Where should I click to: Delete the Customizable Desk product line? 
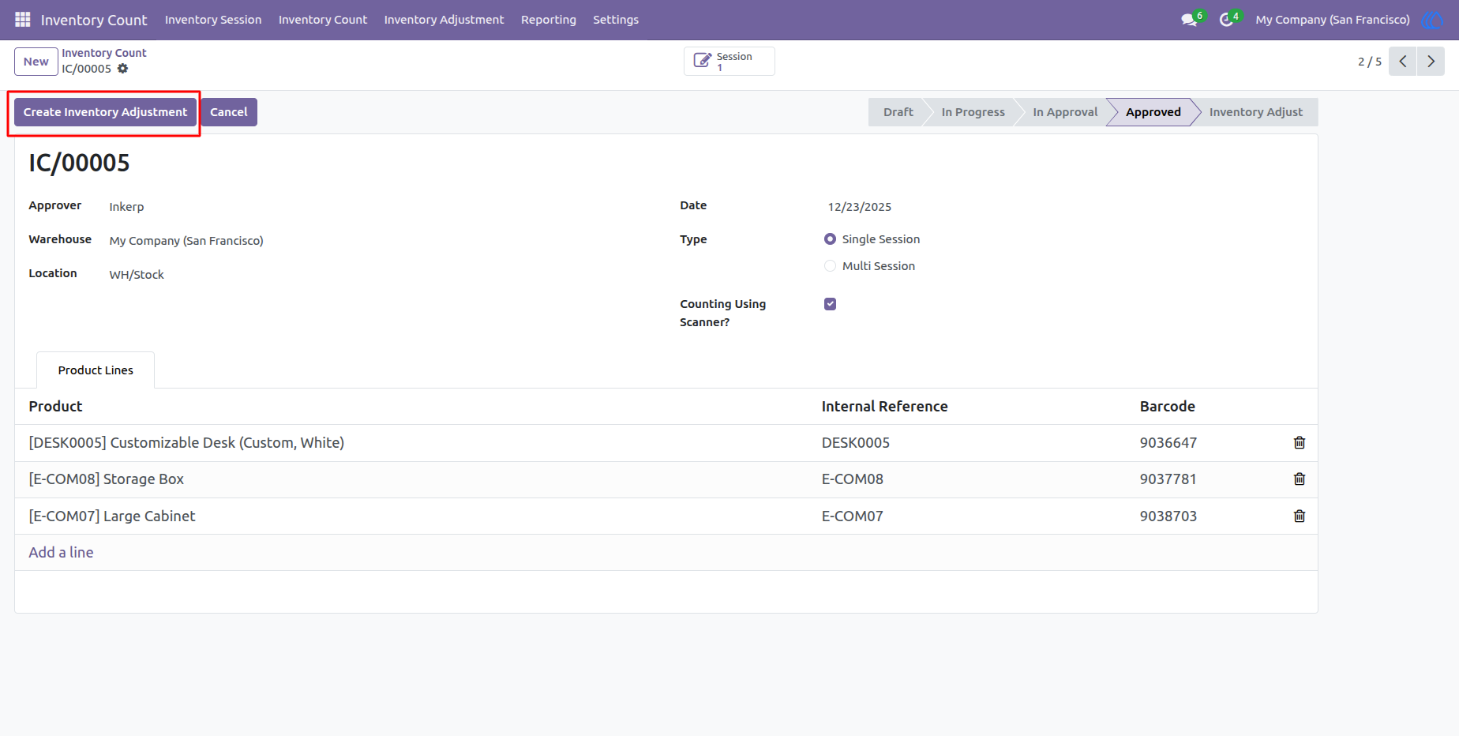1299,443
